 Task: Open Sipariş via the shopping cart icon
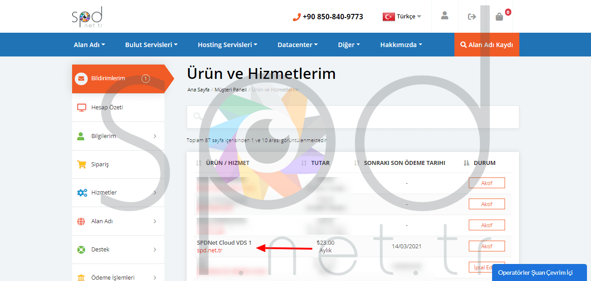click(x=81, y=164)
